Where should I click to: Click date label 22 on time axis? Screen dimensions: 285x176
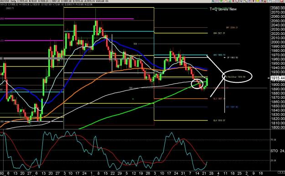(113, 173)
